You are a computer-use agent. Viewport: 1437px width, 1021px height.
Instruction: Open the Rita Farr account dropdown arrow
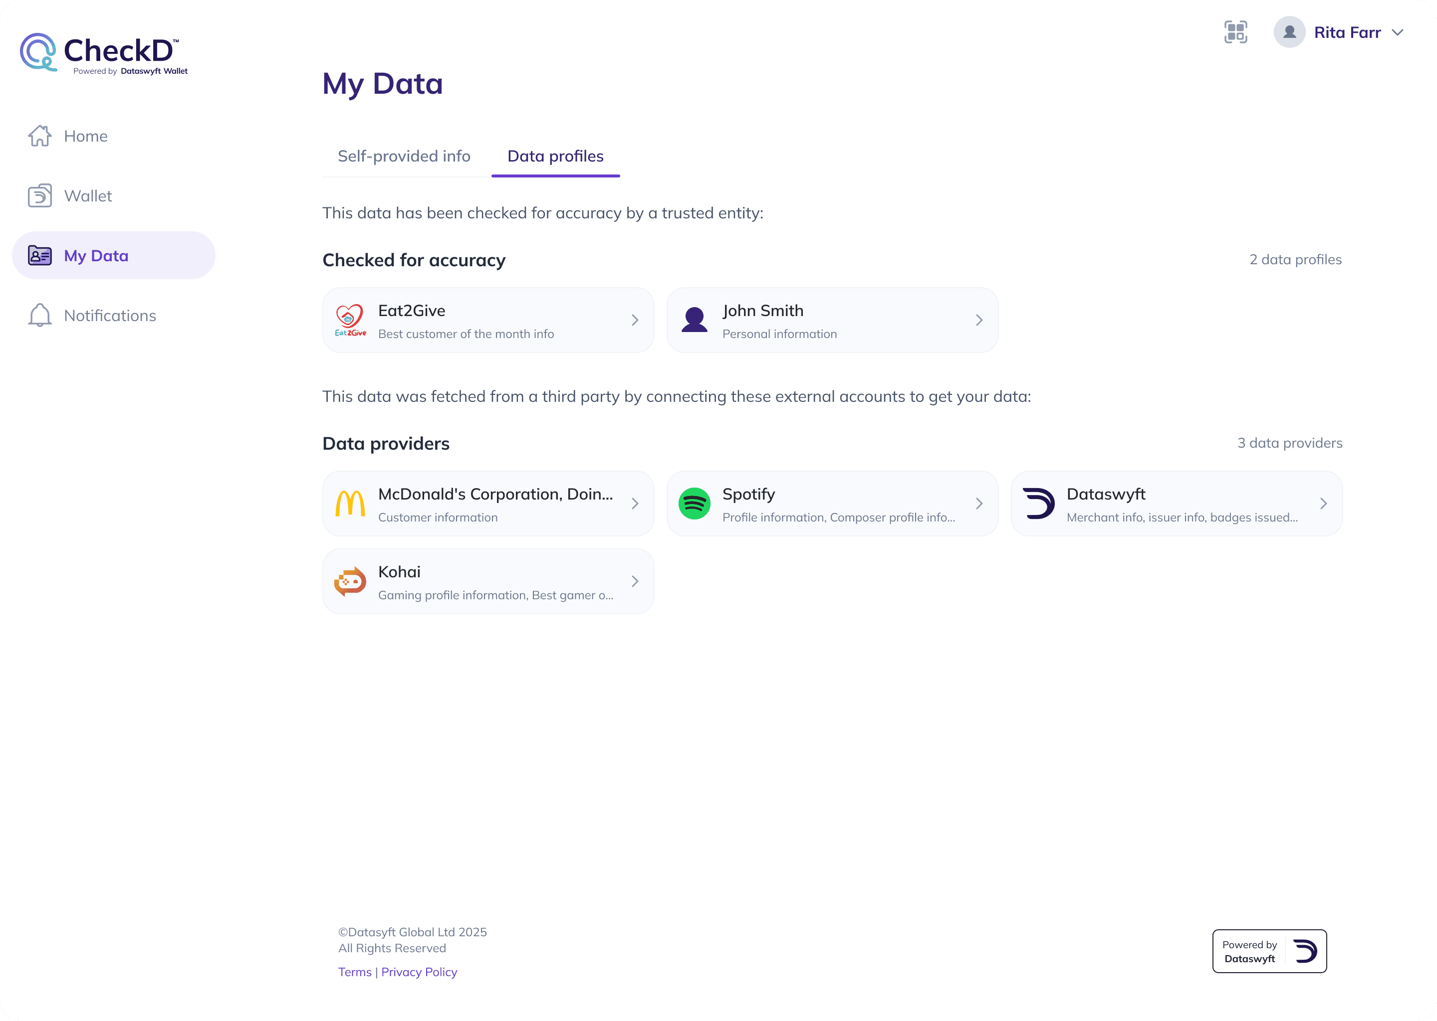click(x=1398, y=33)
